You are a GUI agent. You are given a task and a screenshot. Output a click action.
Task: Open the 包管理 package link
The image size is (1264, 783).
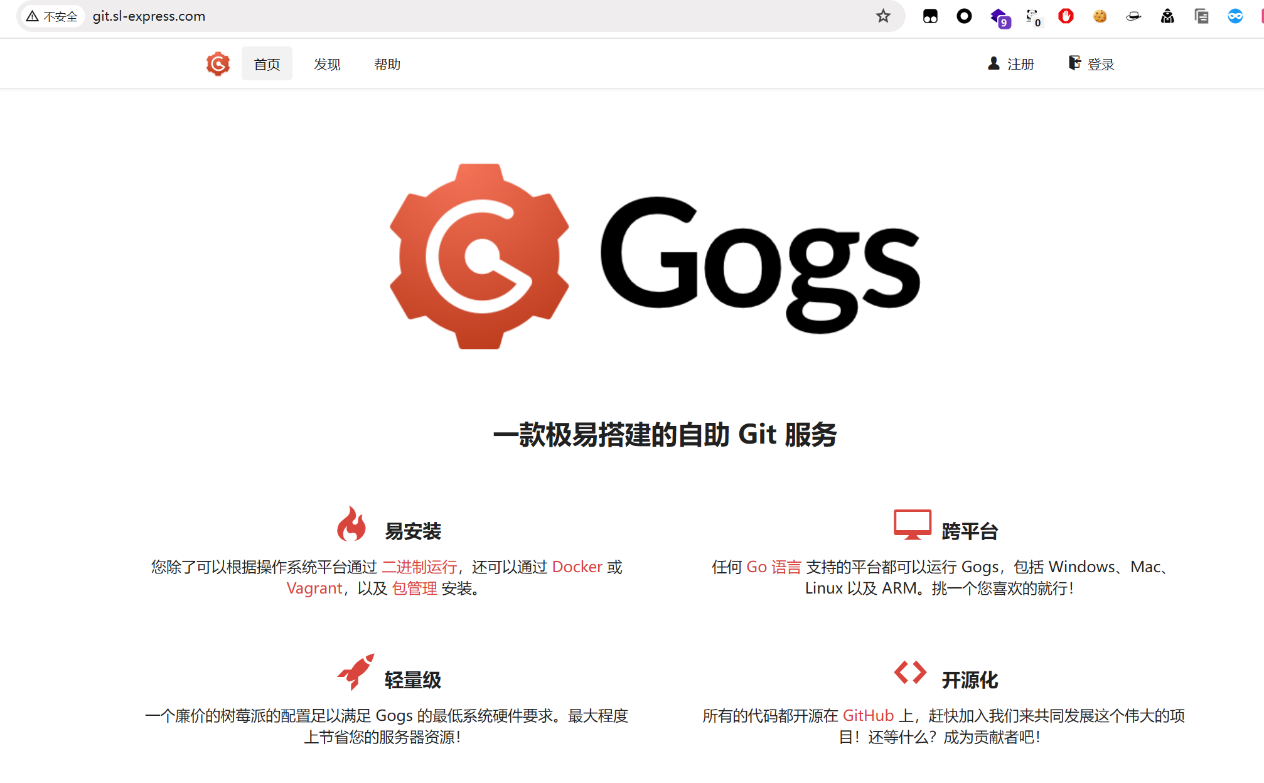point(414,589)
